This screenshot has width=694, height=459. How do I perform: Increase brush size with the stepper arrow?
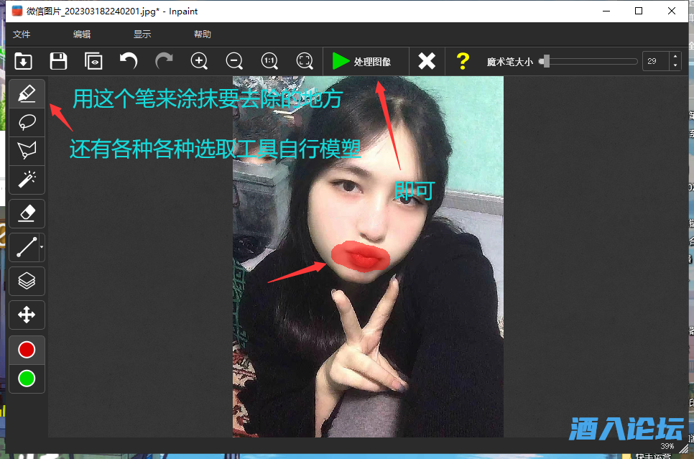[674, 57]
